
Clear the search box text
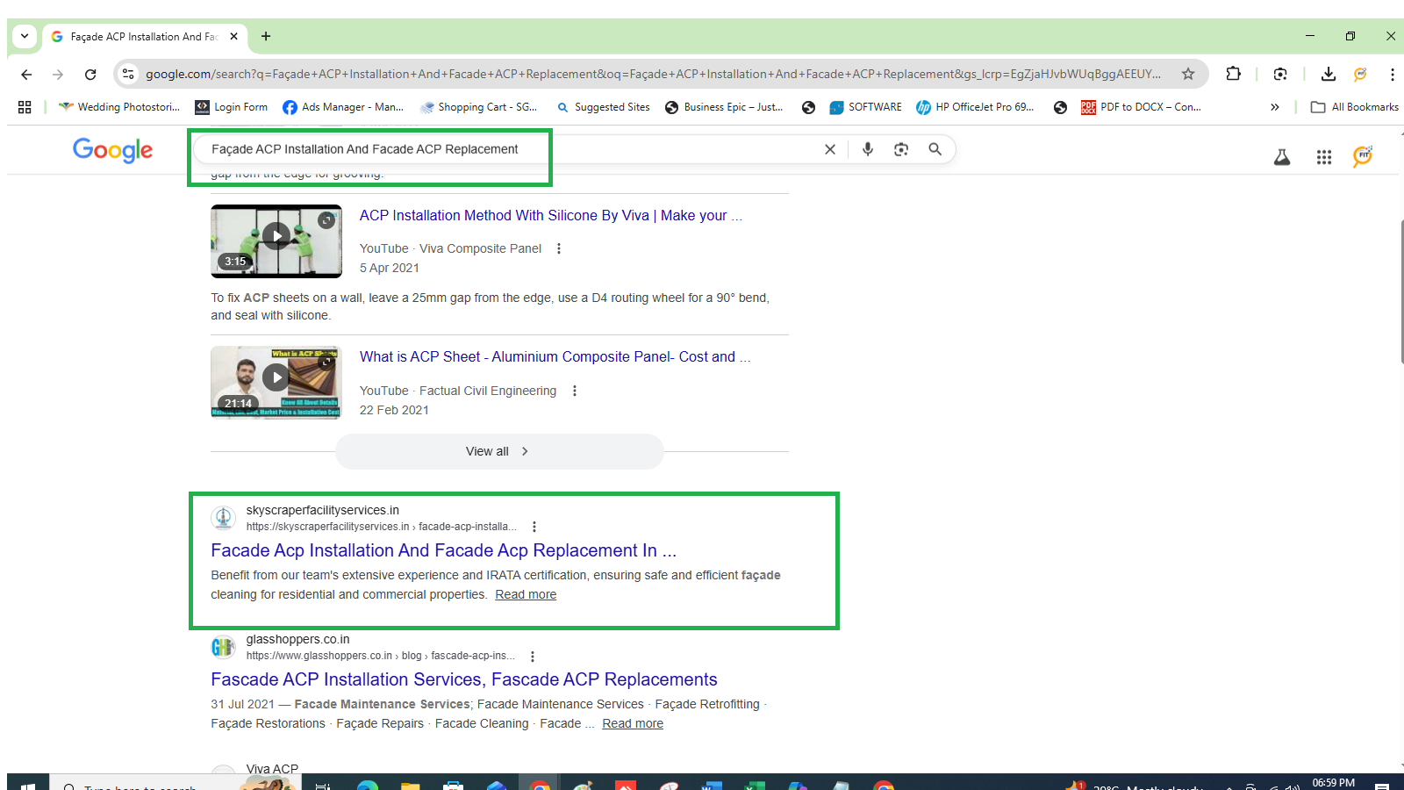coord(829,149)
